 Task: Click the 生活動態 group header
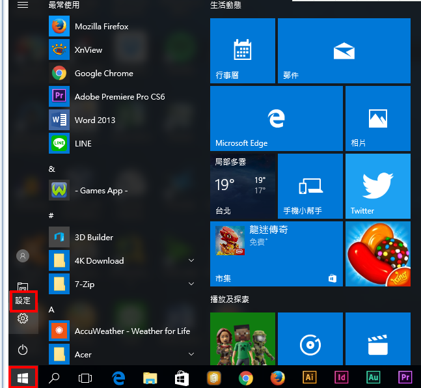(226, 5)
